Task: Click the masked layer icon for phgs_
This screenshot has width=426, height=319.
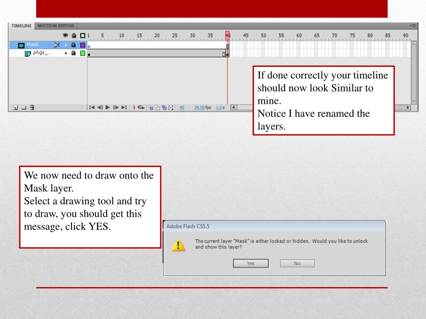Action: click(27, 54)
